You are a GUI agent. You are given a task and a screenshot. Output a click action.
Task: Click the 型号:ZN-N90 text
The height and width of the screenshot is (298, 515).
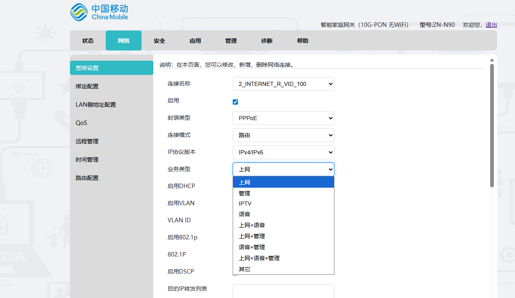click(x=437, y=25)
